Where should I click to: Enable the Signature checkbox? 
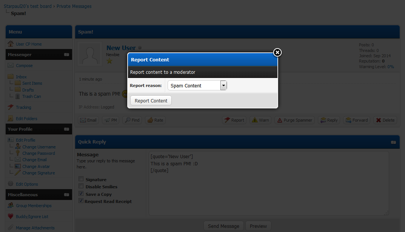(81, 179)
